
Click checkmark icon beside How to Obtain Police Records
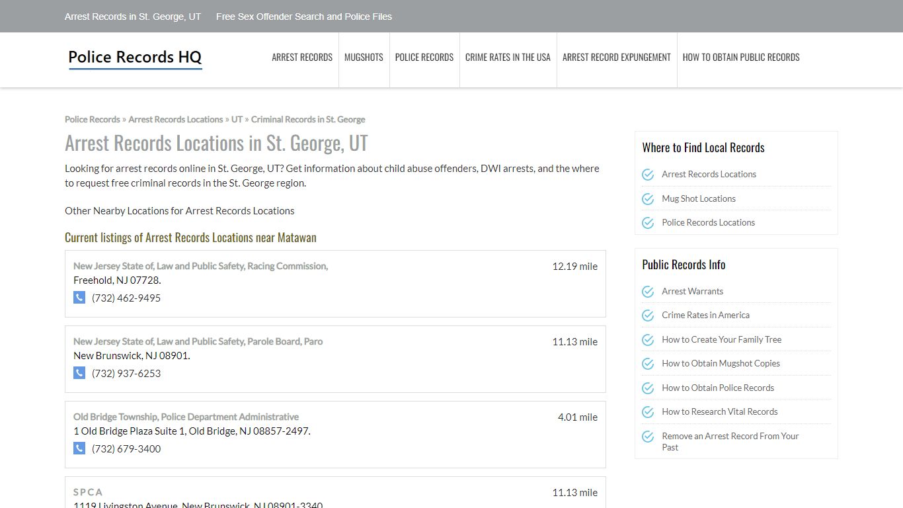(648, 388)
